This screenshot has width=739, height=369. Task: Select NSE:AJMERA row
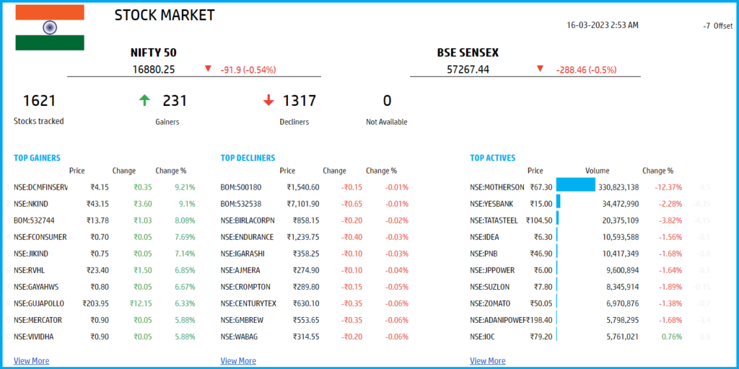[315, 270]
